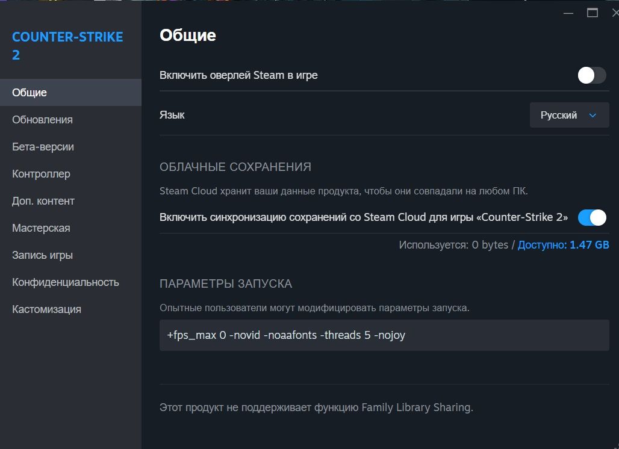Open the Конфиденциальность settings
This screenshot has width=619, height=449.
coord(65,282)
